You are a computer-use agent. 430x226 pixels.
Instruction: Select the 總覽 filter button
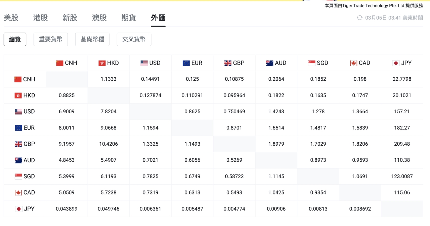coord(15,39)
